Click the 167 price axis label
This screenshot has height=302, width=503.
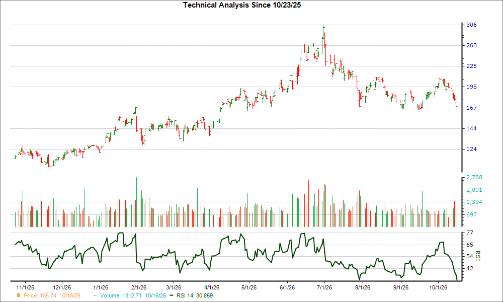click(x=471, y=108)
